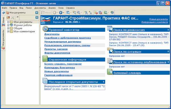Open Календарь бухгалтера link
The height and width of the screenshot is (109, 171).
tap(60, 68)
